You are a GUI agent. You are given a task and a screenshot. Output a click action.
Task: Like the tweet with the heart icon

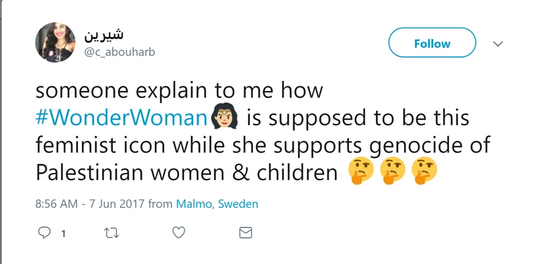click(x=179, y=233)
